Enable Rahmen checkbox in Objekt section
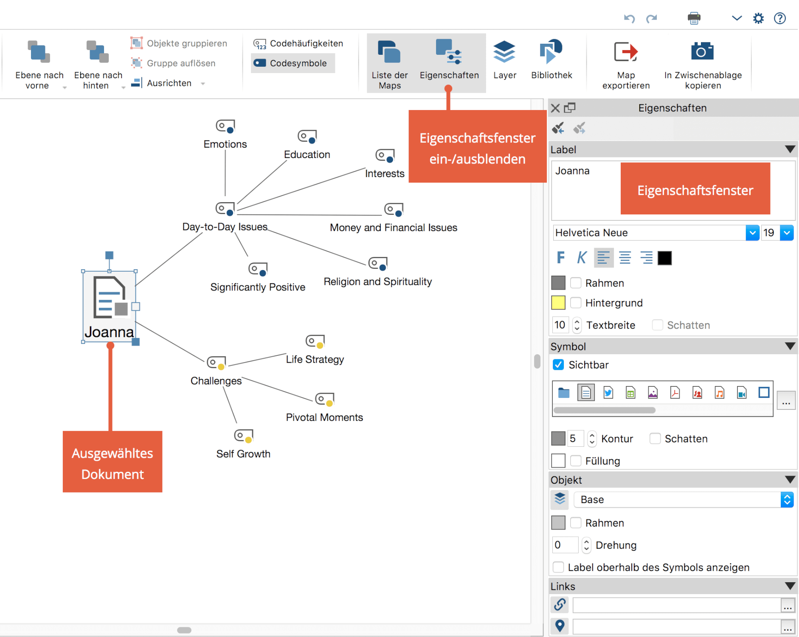 pos(575,523)
